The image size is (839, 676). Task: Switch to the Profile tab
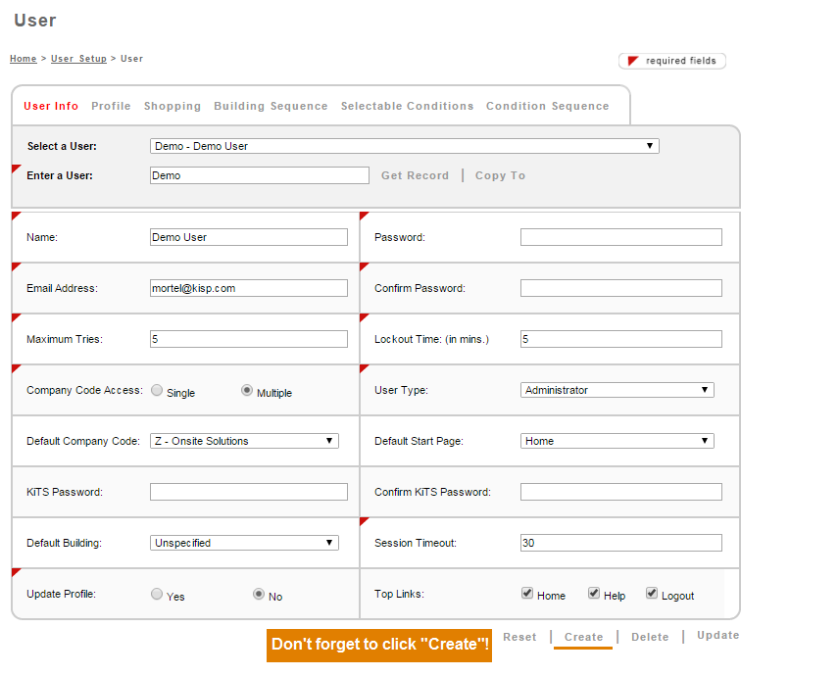pyautogui.click(x=111, y=106)
